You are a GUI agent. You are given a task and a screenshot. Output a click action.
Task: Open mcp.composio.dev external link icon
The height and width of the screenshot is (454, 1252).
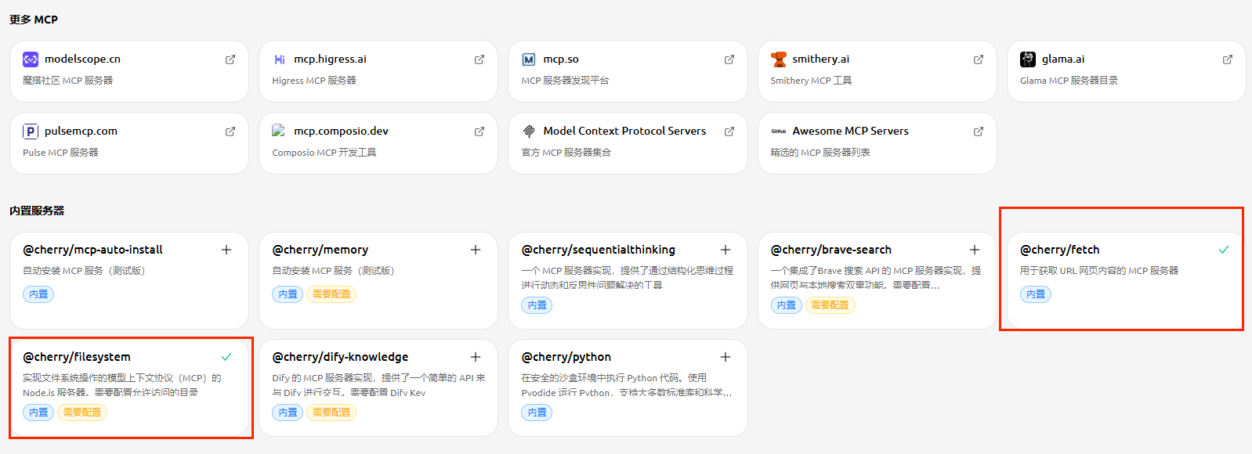[x=479, y=132]
